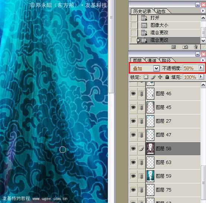206x203 pixels.
Task: Click the 填充 100% value field
Action: (x=191, y=77)
